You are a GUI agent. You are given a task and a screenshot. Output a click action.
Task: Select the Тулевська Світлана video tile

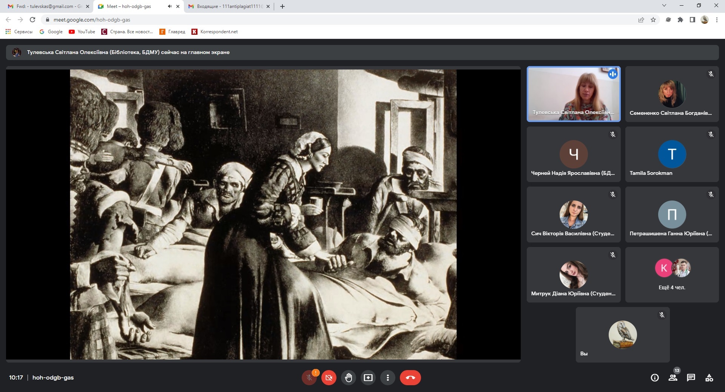coord(573,94)
